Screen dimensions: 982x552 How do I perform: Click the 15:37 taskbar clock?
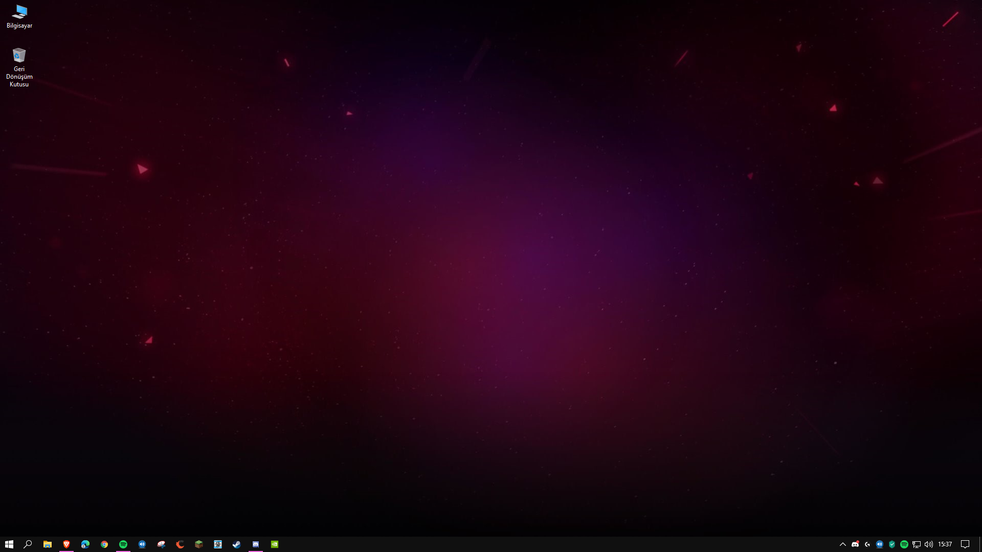945,544
